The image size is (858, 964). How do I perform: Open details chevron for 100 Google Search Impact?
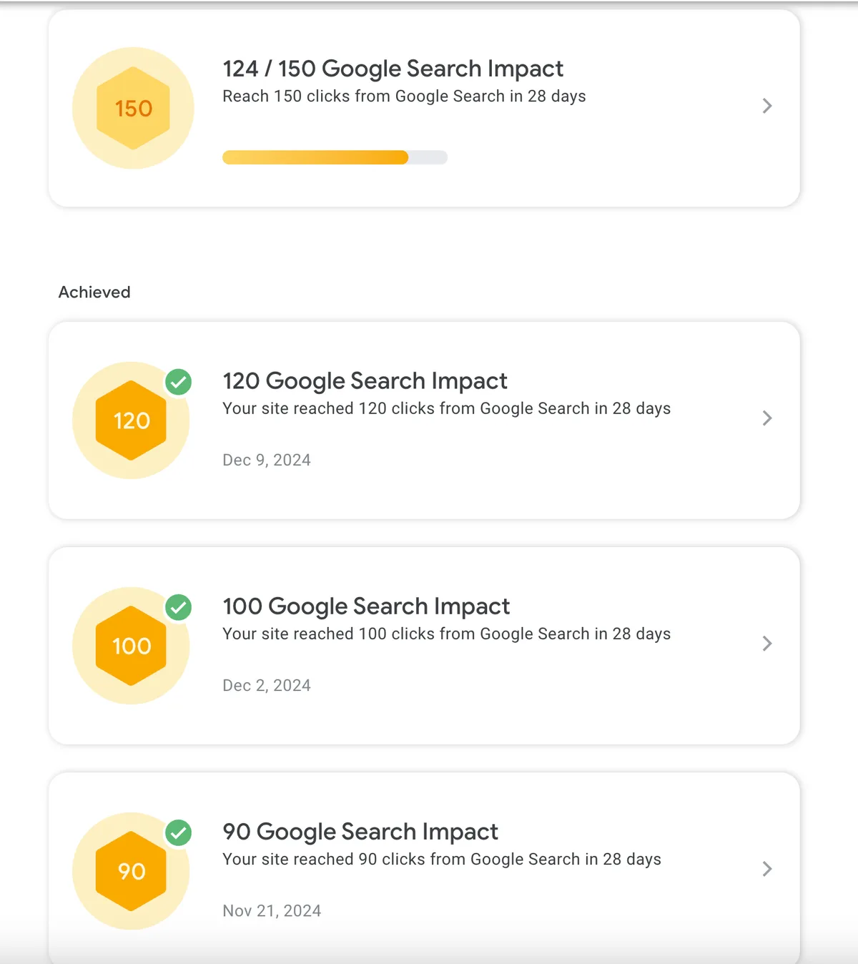767,643
